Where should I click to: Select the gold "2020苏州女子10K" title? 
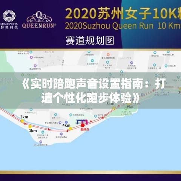pyautogui.click(x=123, y=13)
